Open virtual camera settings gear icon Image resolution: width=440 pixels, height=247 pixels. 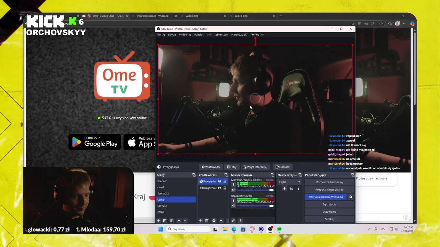point(351,197)
